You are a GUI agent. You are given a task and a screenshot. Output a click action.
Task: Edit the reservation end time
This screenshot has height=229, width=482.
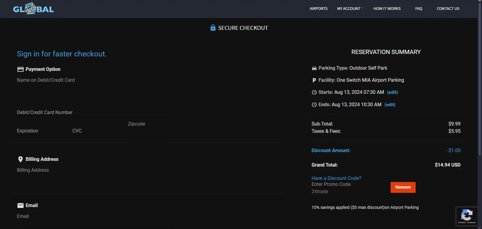click(390, 105)
